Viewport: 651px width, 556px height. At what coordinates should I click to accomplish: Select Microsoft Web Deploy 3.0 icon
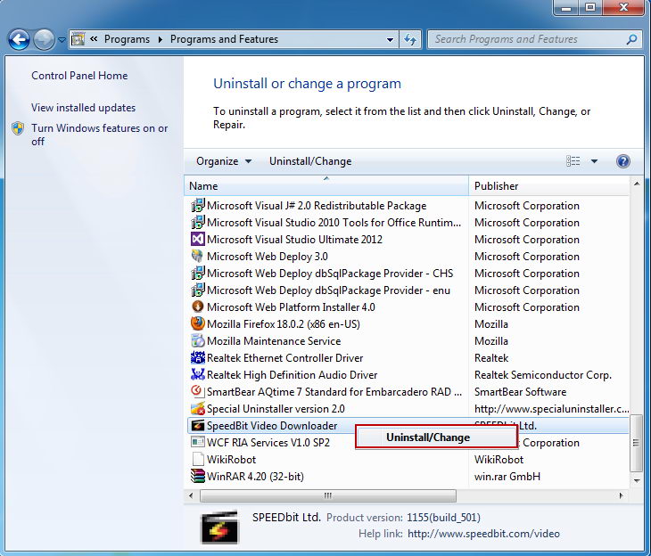(x=198, y=257)
